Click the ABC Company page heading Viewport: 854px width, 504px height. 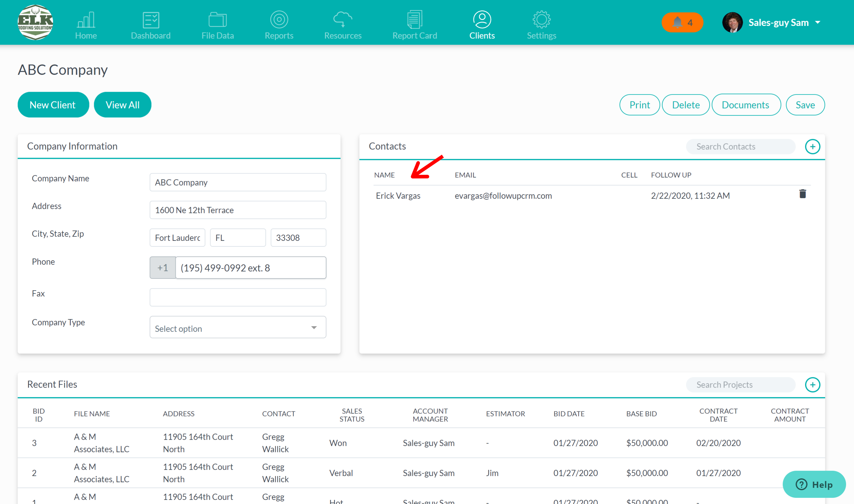click(x=63, y=70)
